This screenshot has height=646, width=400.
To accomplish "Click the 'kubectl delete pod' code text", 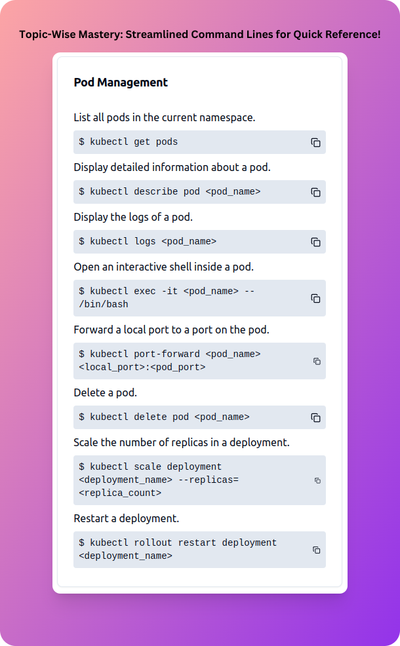I will (164, 417).
